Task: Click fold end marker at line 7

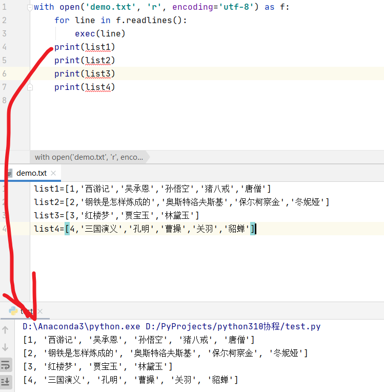Action: 30,87
